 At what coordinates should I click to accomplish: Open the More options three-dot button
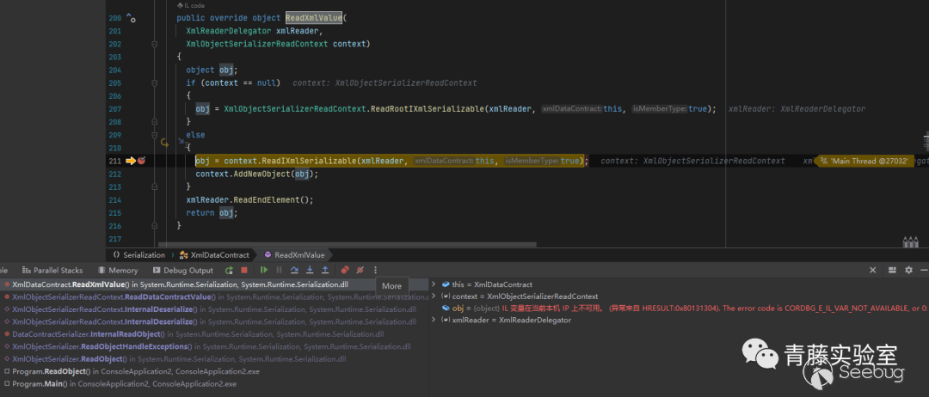pyautogui.click(x=375, y=270)
